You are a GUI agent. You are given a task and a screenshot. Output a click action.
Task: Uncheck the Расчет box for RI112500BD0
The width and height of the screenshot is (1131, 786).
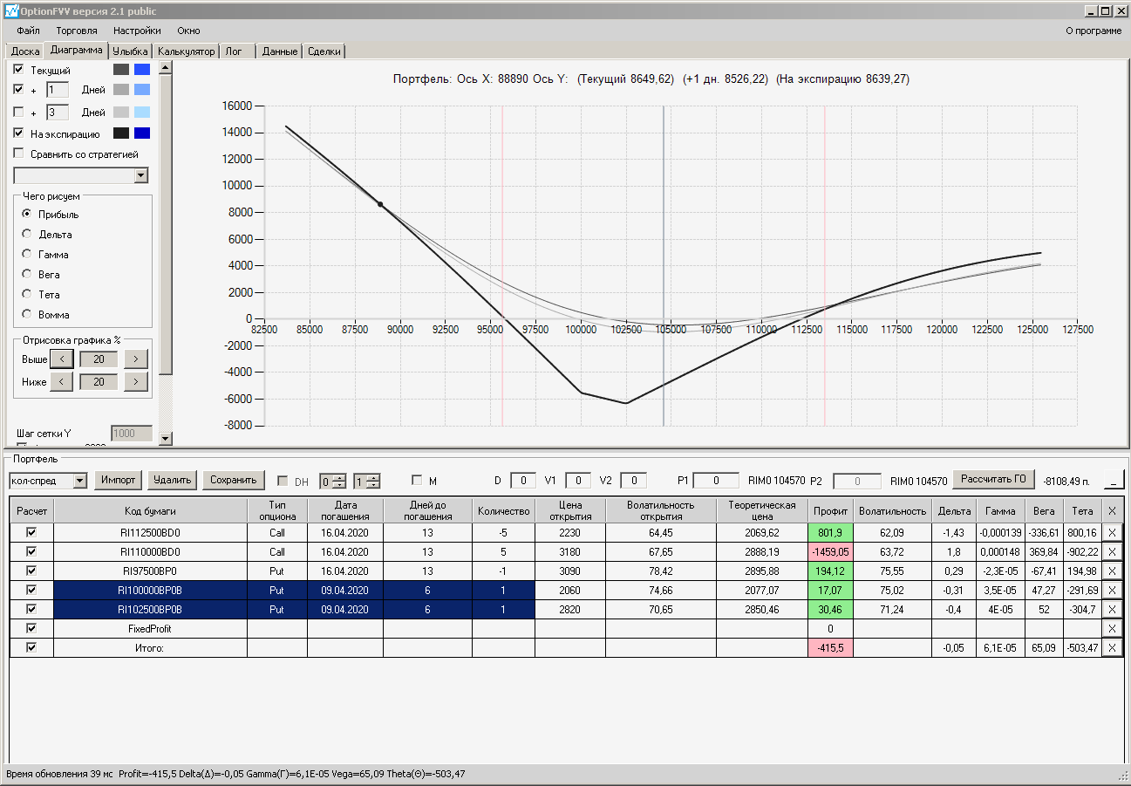tap(32, 532)
